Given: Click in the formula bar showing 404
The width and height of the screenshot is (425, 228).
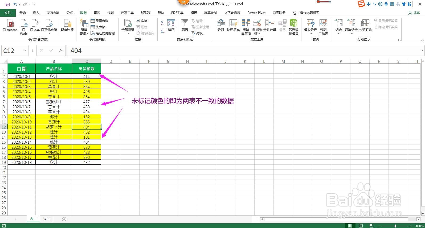Looking at the screenshot, I should click(x=243, y=51).
